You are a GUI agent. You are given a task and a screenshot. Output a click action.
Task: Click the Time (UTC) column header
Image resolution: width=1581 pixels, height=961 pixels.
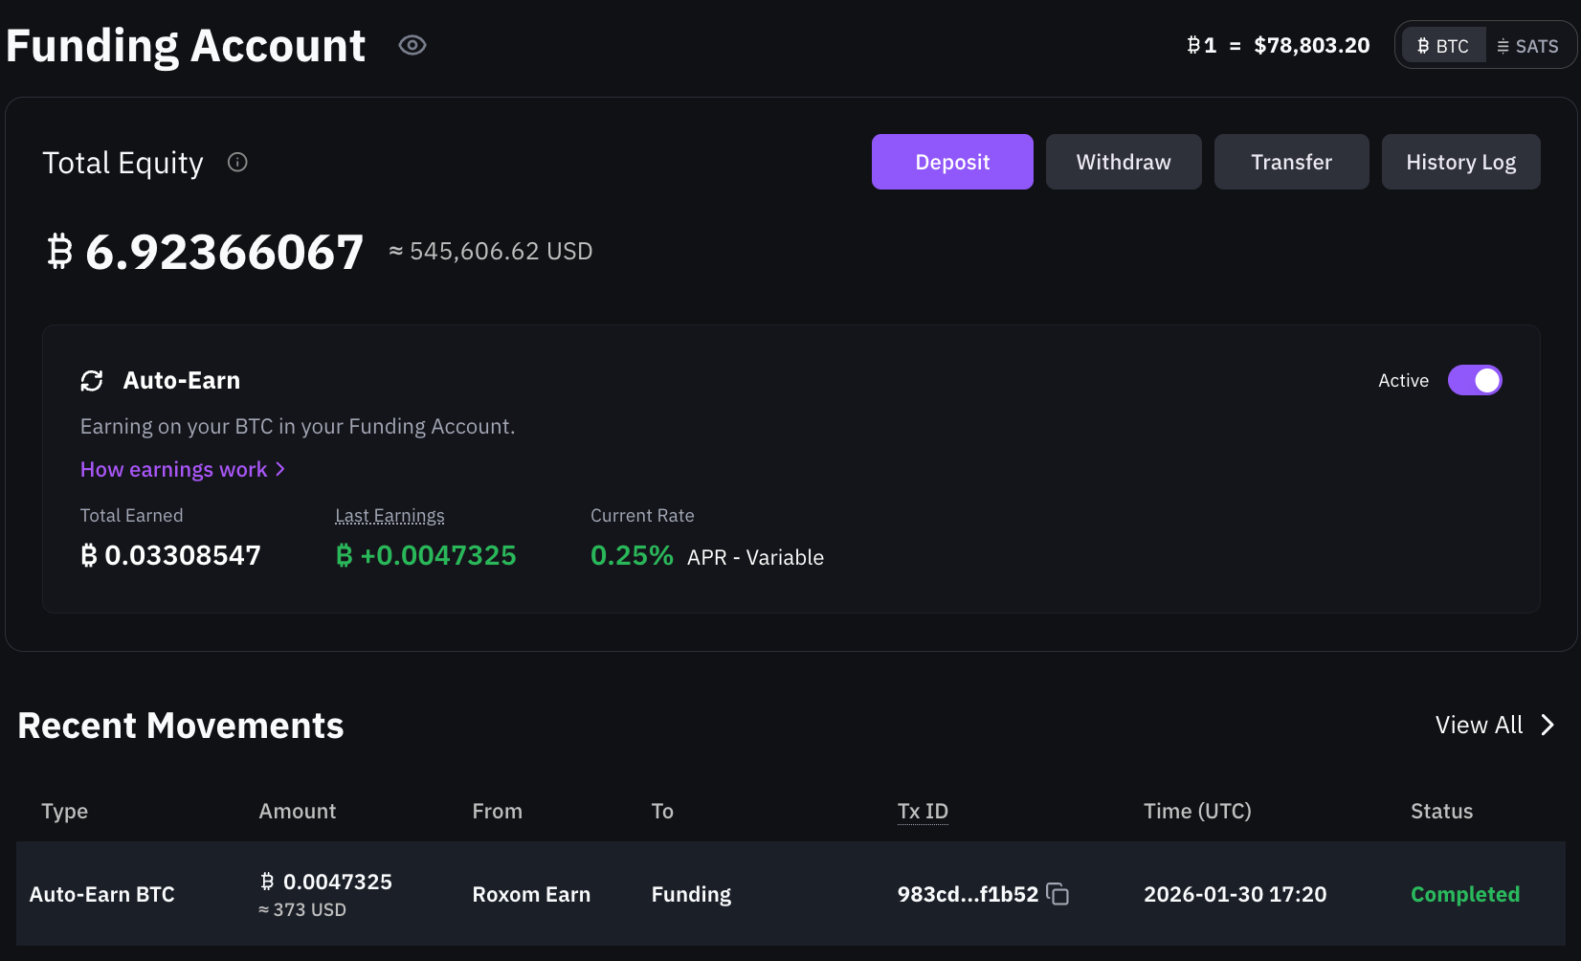[x=1197, y=811]
